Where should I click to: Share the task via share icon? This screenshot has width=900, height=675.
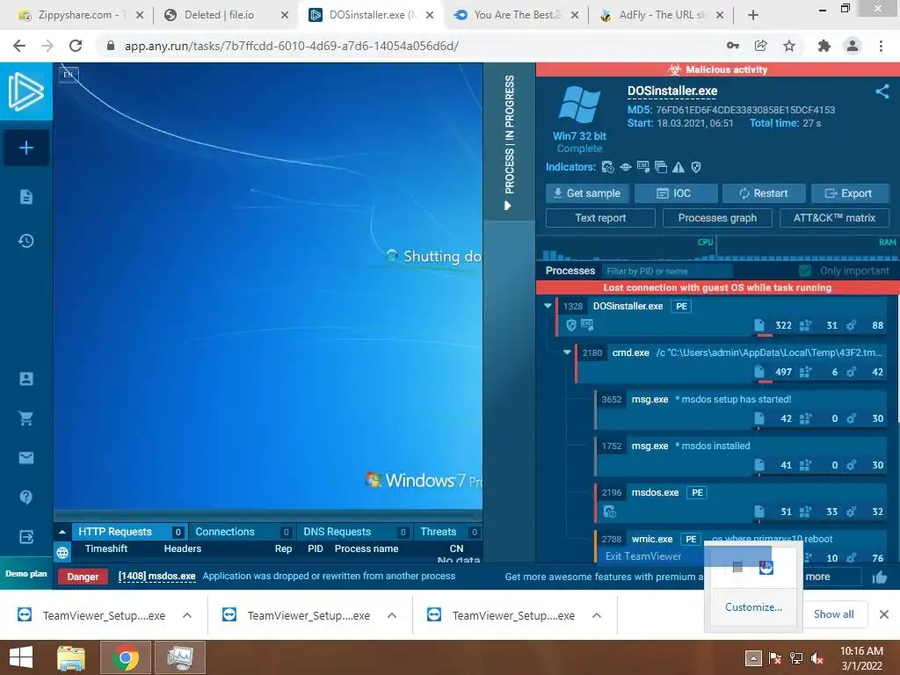tap(882, 91)
